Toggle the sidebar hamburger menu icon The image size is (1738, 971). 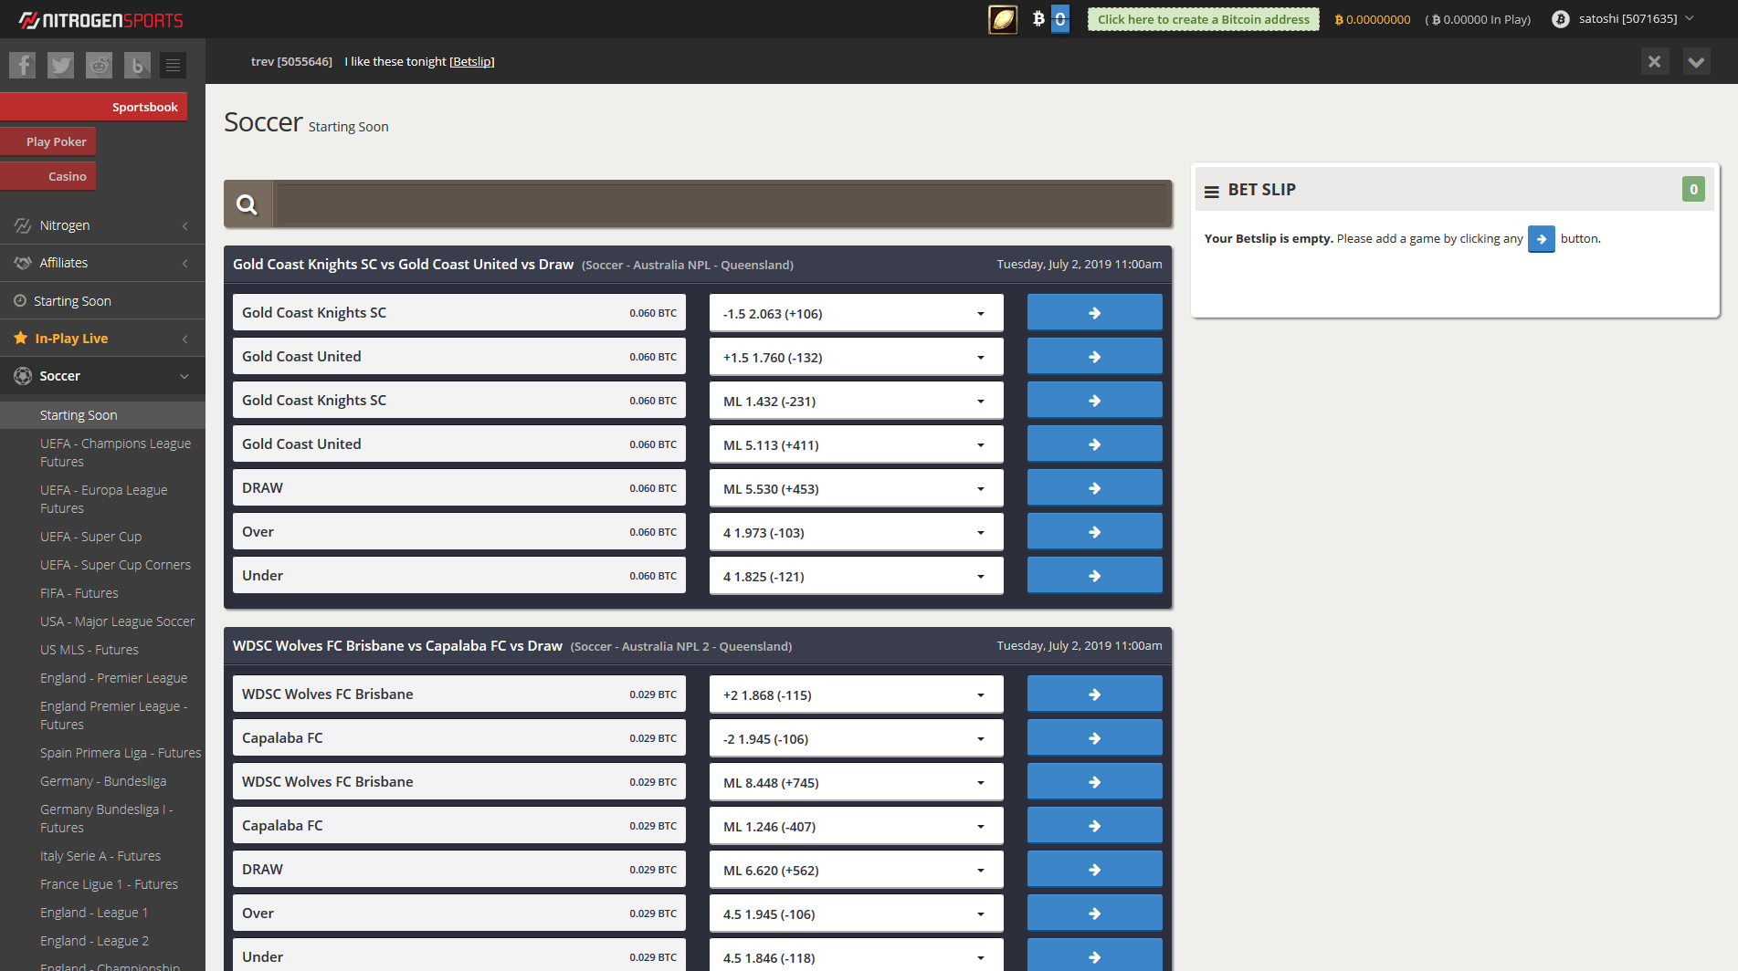(x=173, y=65)
